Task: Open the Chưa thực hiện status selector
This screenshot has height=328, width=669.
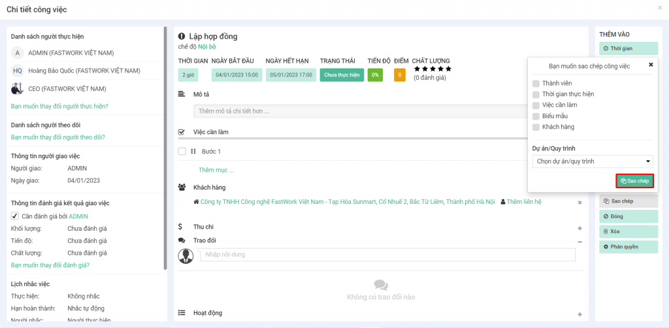Action: [x=342, y=75]
